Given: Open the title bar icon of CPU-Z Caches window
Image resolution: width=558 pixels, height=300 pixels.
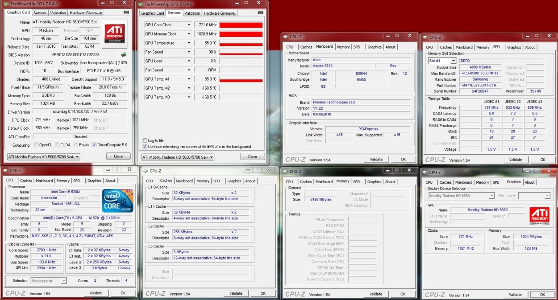Looking at the screenshot, I should [146, 171].
